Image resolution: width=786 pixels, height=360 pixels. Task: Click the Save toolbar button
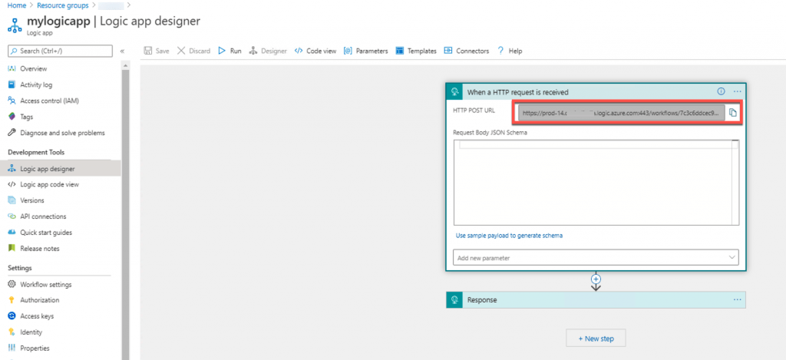[x=157, y=51]
